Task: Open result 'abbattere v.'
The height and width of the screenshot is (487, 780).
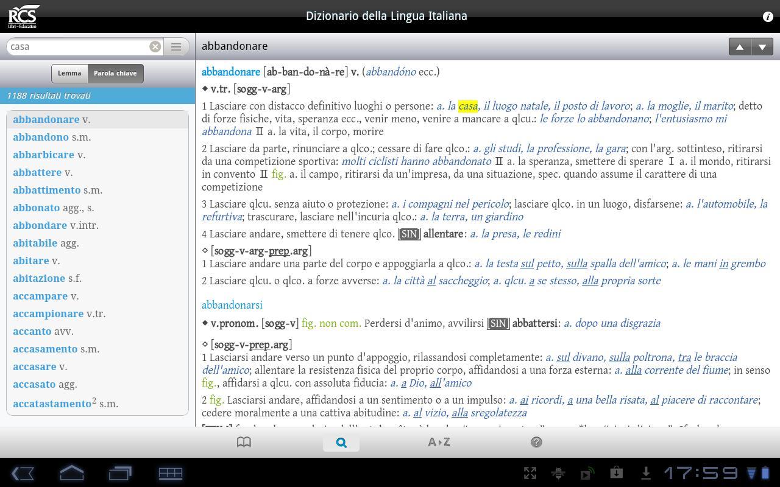Action: [x=97, y=172]
